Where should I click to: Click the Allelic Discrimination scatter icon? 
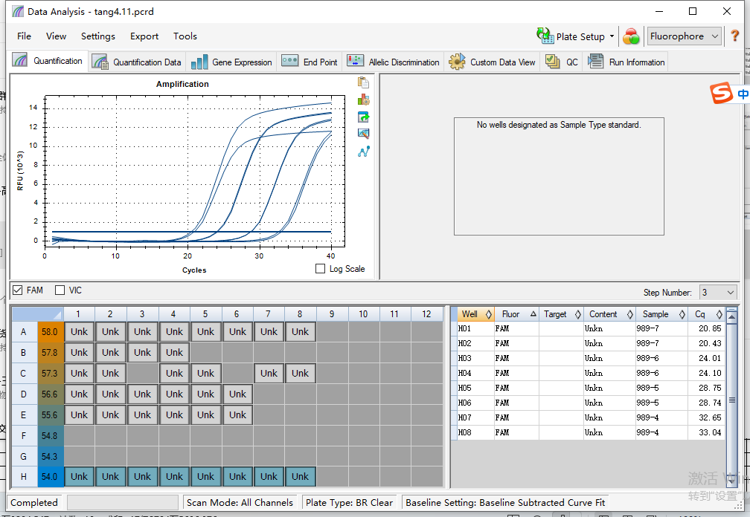[x=356, y=61]
